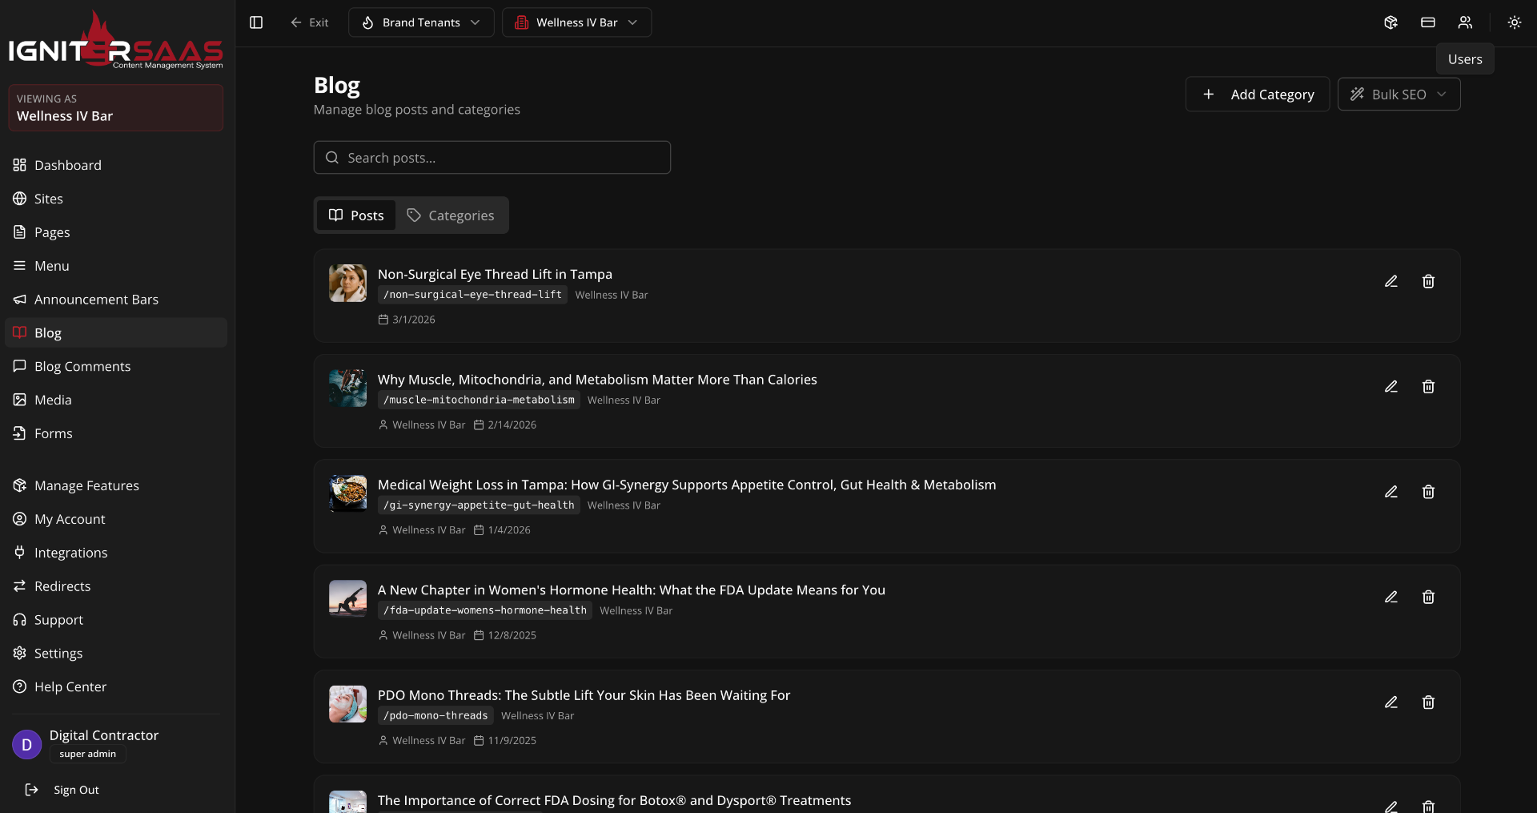Click the cube package icon in header
Screen dimensions: 1537x813
[x=1391, y=22]
